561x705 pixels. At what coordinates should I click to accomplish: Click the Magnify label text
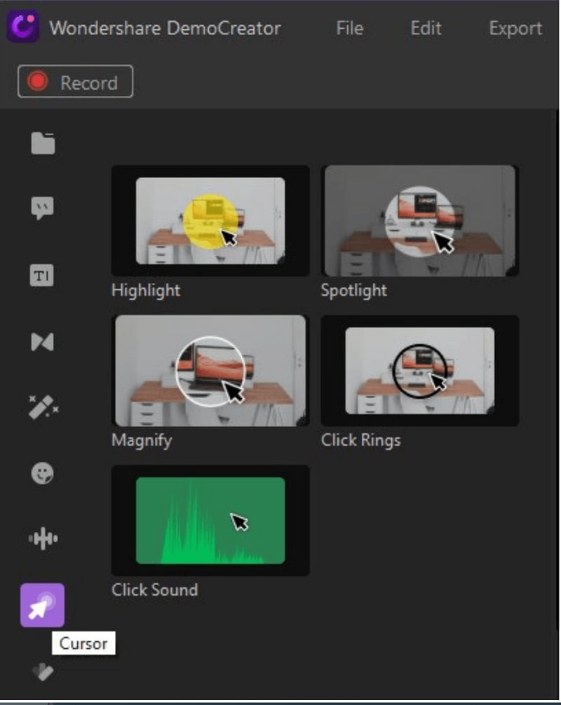142,440
